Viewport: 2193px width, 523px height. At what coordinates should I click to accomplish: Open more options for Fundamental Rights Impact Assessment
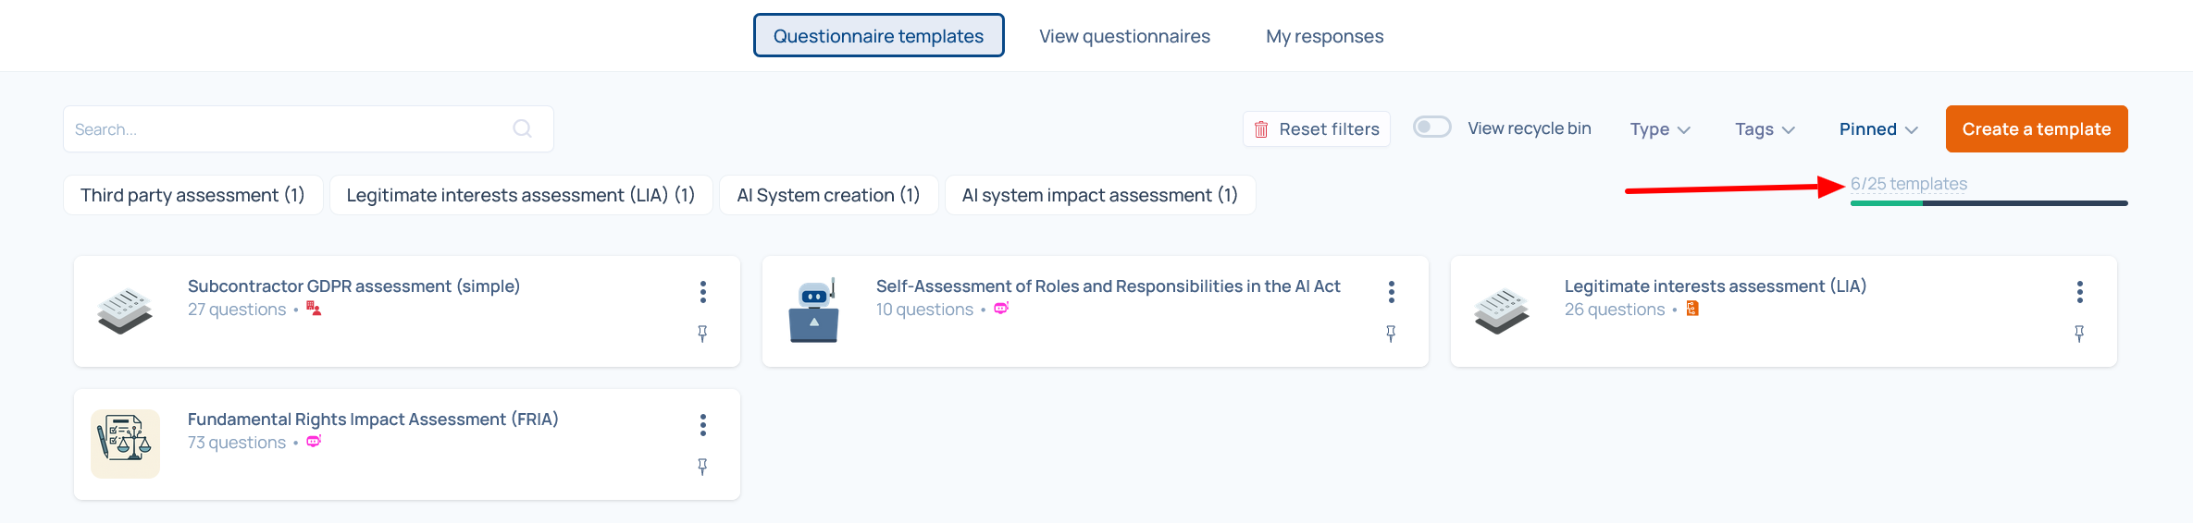703,425
